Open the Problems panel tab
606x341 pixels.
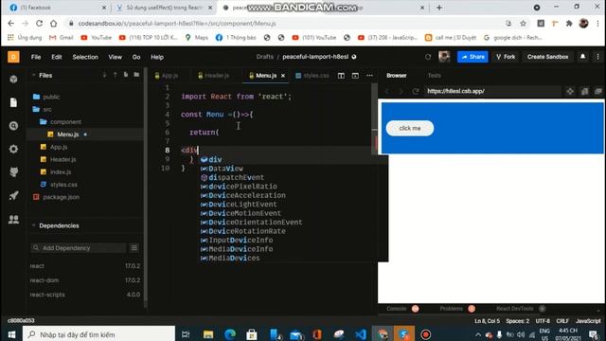pyautogui.click(x=451, y=309)
